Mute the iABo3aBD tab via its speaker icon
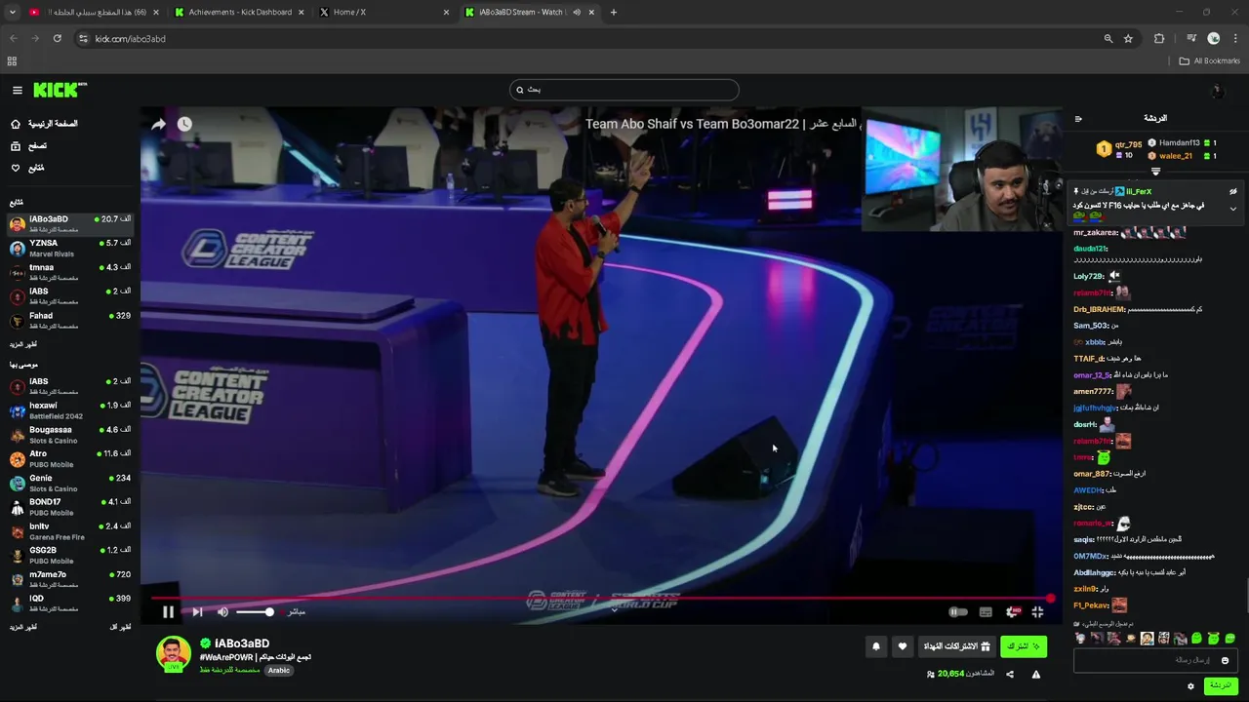Screen dimensions: 1249x702 point(577,12)
